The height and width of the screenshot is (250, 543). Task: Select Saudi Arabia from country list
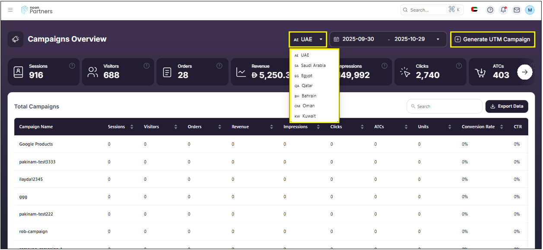tap(313, 66)
